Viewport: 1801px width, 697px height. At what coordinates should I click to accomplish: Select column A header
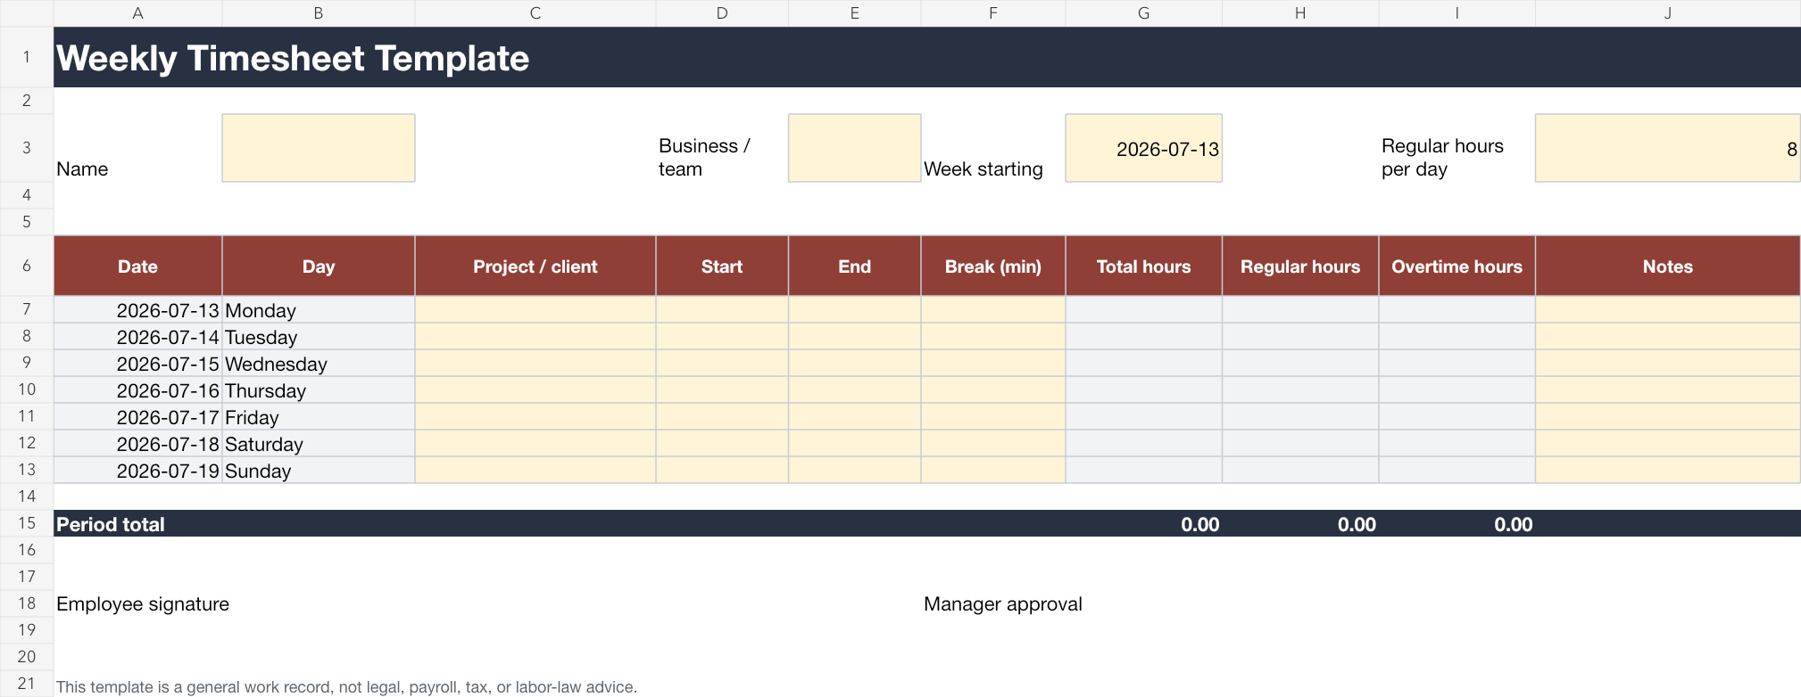(x=137, y=13)
